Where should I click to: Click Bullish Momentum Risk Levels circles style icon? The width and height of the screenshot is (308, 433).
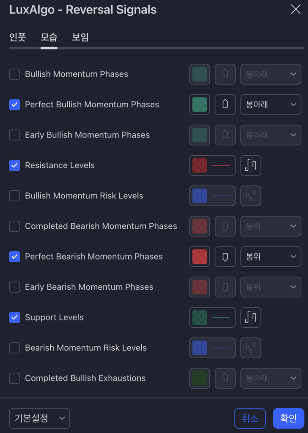coord(251,196)
